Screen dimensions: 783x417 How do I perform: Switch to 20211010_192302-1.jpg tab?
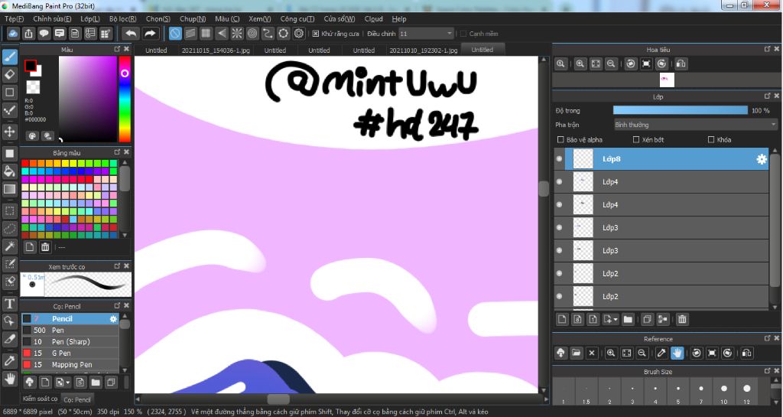point(423,50)
